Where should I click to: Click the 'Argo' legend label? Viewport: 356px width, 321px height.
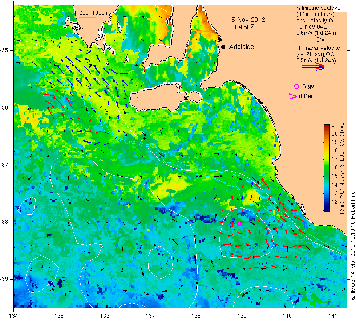pos(308,86)
